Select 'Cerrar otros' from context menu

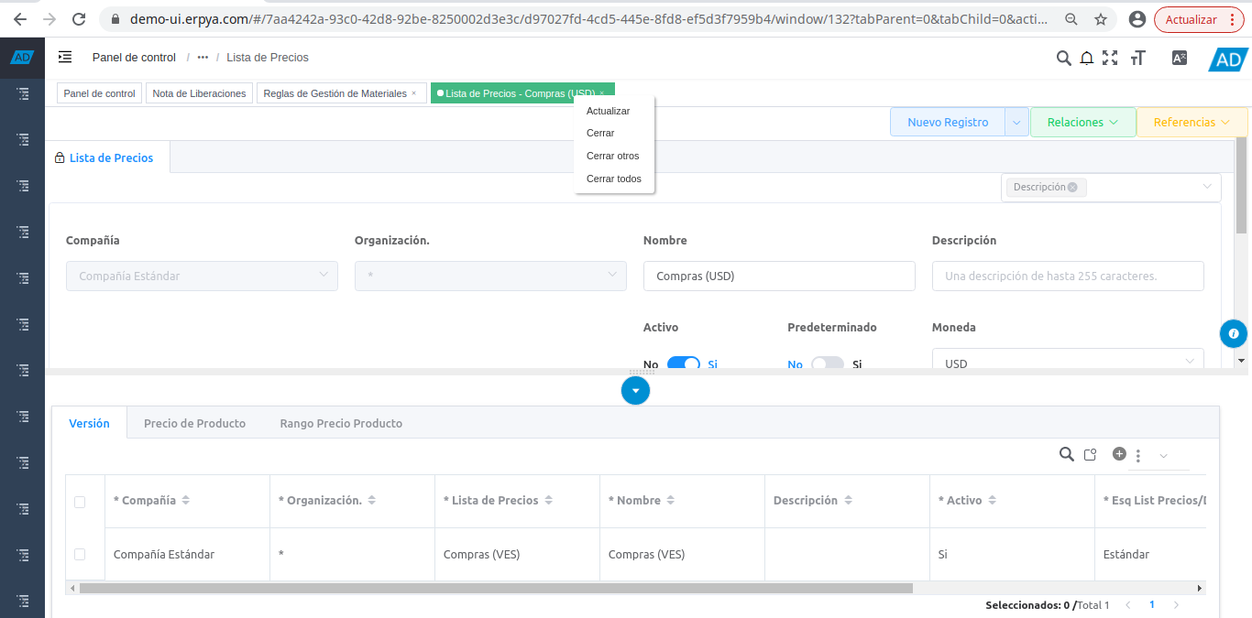[x=612, y=156]
